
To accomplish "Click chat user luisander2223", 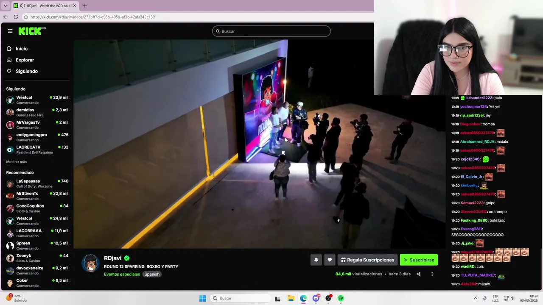I will pyautogui.click(x=479, y=98).
